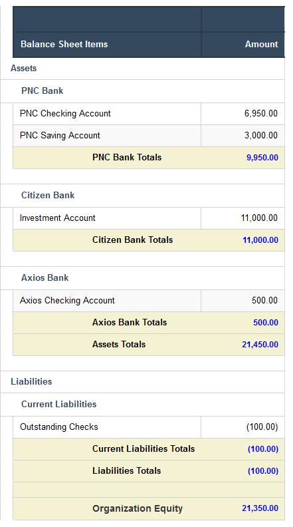
Task: Open the PNC Saving Account row
Action: pyautogui.click(x=149, y=136)
